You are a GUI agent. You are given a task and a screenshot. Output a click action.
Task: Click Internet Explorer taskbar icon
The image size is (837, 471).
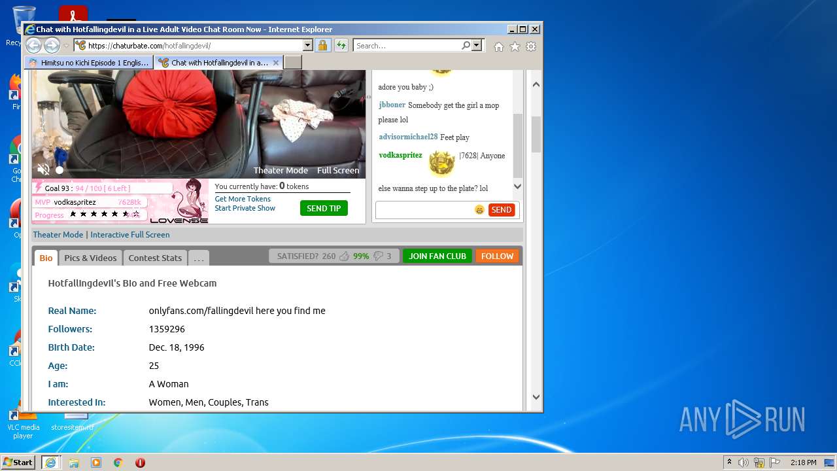(x=50, y=462)
